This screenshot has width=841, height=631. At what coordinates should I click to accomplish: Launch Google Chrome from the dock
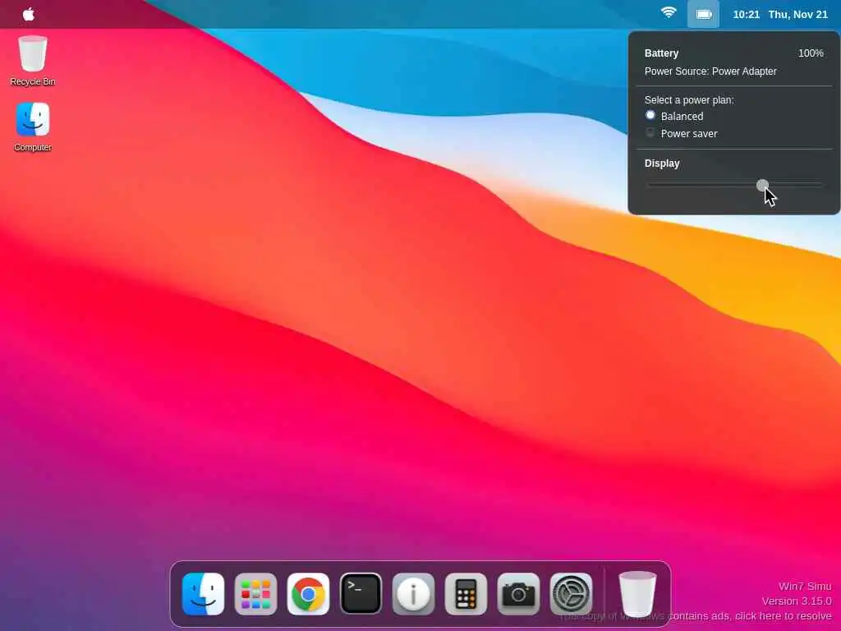[x=309, y=594]
